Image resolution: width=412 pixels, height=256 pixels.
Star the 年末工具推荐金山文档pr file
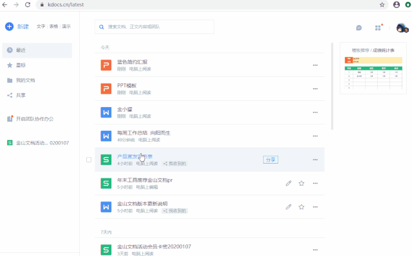click(301, 183)
